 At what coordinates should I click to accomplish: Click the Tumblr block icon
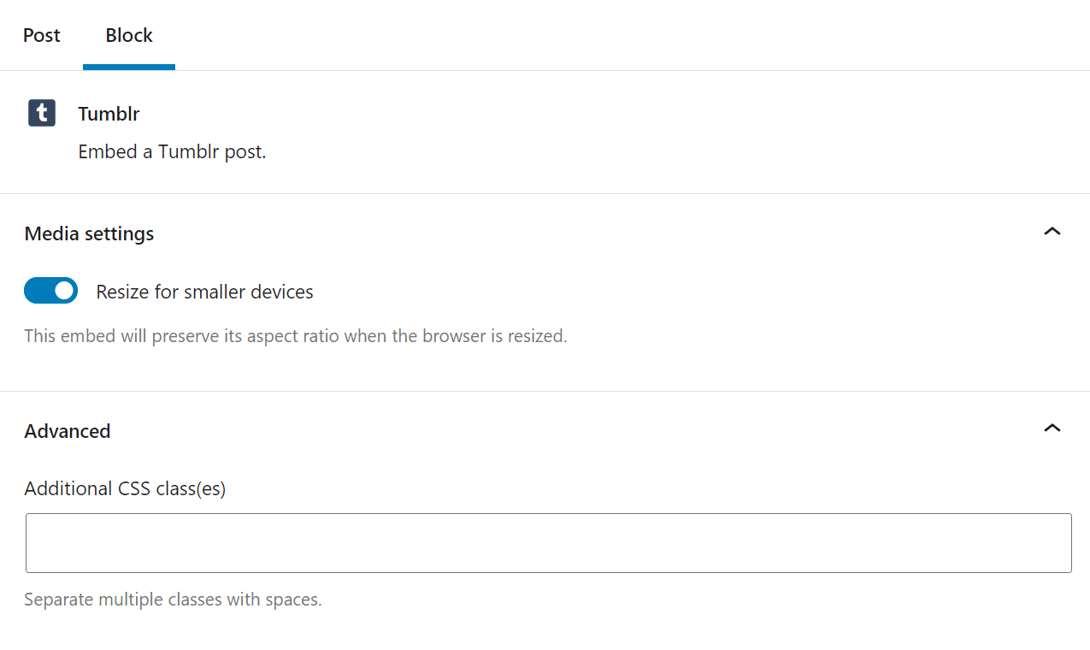[x=41, y=113]
